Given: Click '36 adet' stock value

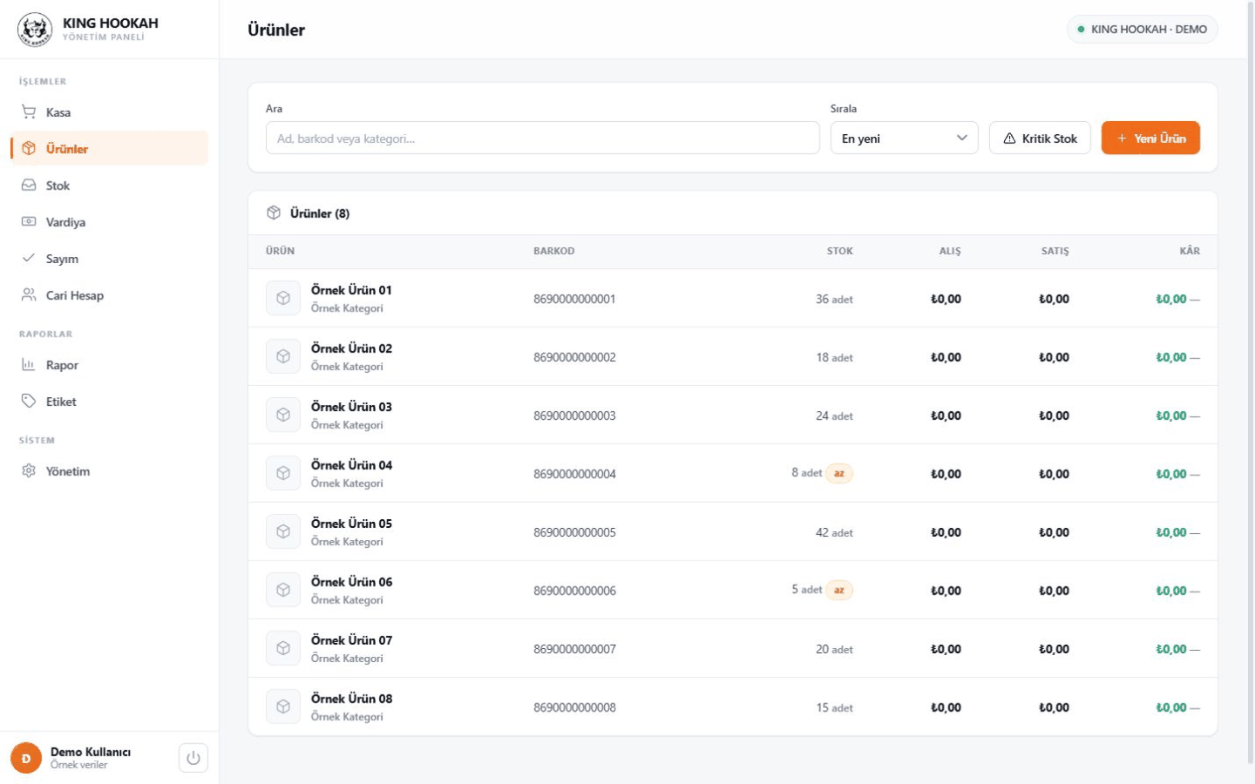Looking at the screenshot, I should click(x=834, y=300).
